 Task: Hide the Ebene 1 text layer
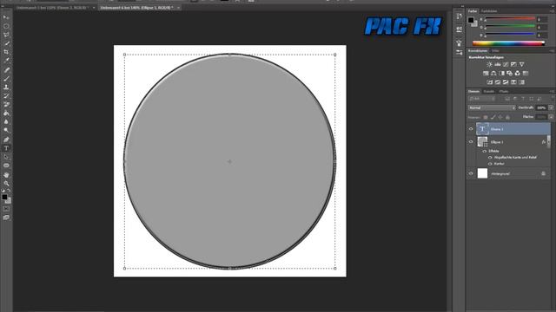471,129
